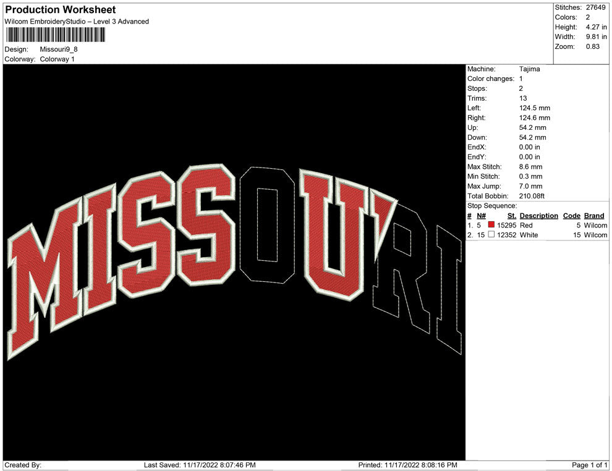This screenshot has width=612, height=471.
Task: Click the White stitch count 12352
Action: [x=506, y=235]
